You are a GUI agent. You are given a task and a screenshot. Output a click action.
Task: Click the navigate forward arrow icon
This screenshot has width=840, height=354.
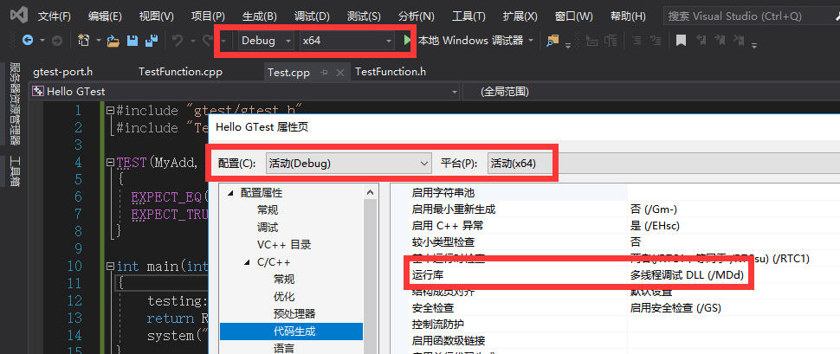coord(56,40)
